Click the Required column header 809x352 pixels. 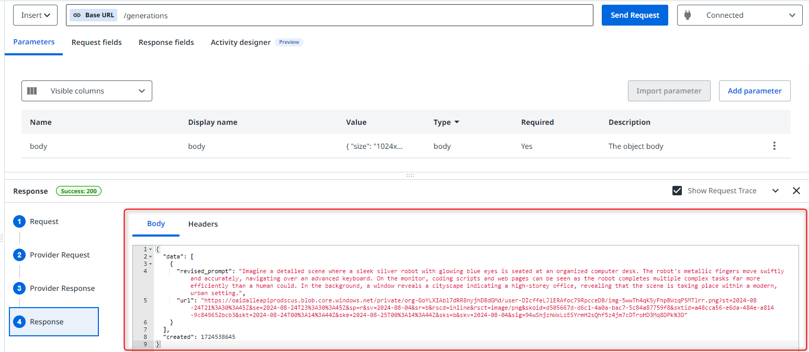[537, 122]
